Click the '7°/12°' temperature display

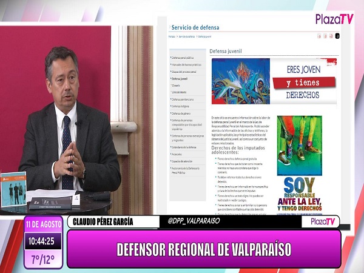click(43, 259)
